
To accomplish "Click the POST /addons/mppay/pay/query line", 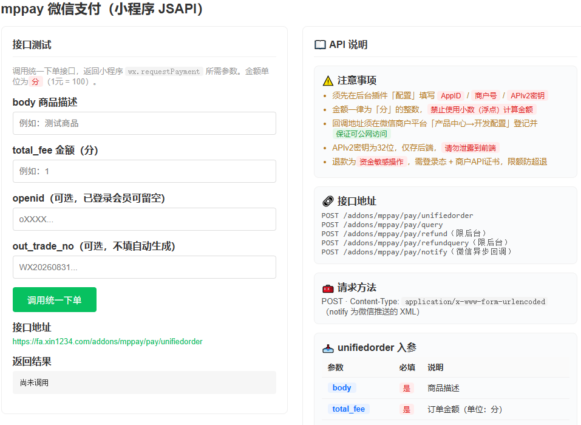I will [x=382, y=225].
